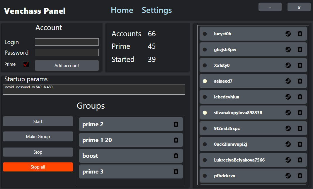Viewport: 313px width, 189px height.
Task: Delete the LukreciyaBelyakova7566 account
Action: 300,160
